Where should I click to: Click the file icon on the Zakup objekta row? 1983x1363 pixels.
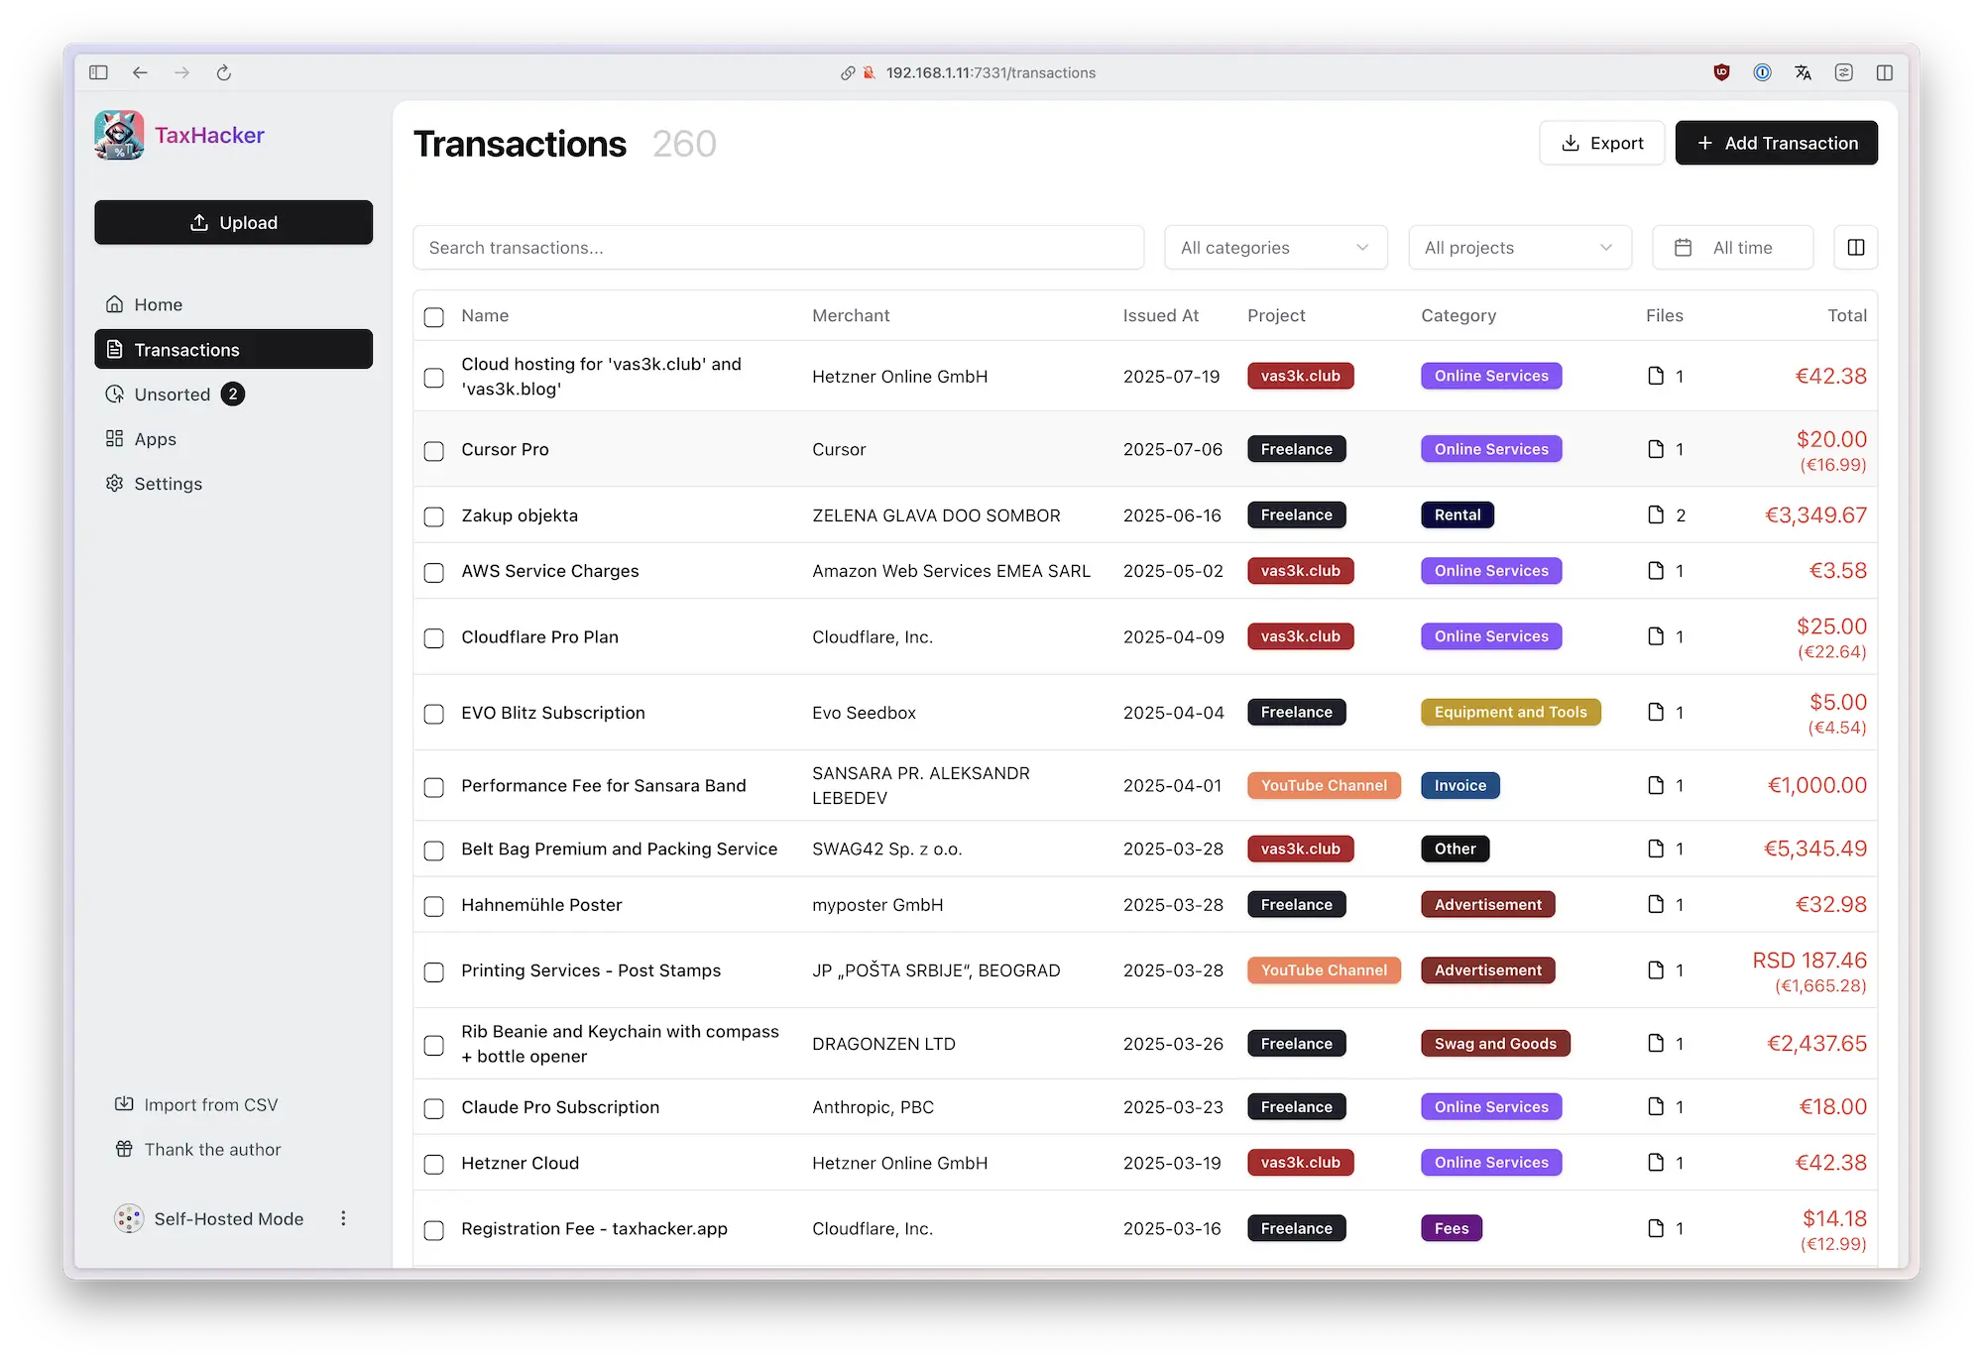tap(1654, 515)
